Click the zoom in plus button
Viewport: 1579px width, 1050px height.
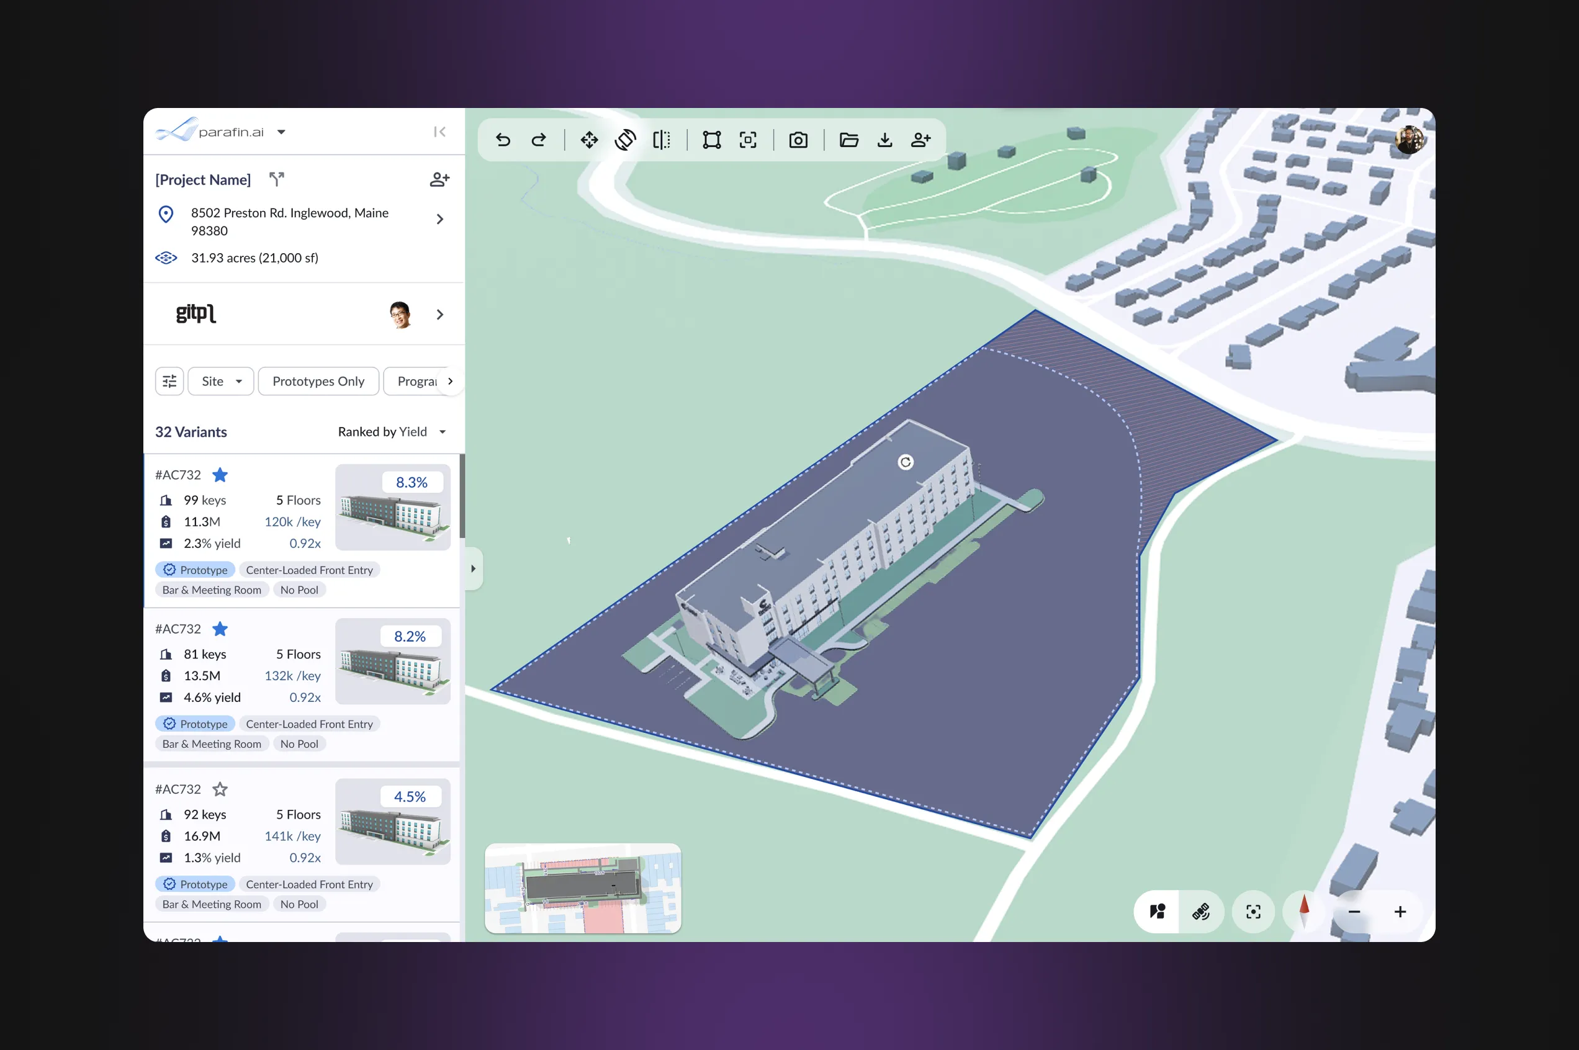tap(1400, 912)
